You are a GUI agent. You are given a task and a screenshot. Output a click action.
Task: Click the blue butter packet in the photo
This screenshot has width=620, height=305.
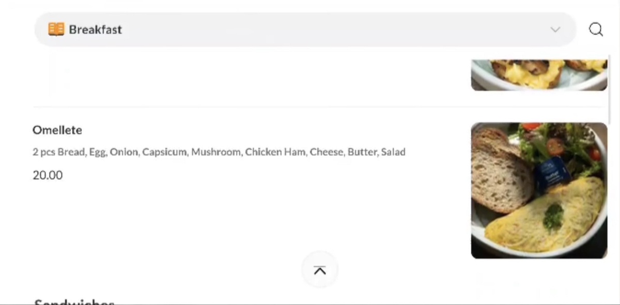tap(551, 174)
